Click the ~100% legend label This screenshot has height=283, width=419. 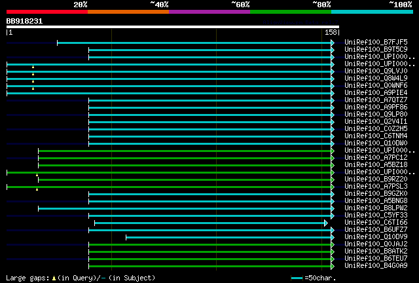click(x=401, y=5)
